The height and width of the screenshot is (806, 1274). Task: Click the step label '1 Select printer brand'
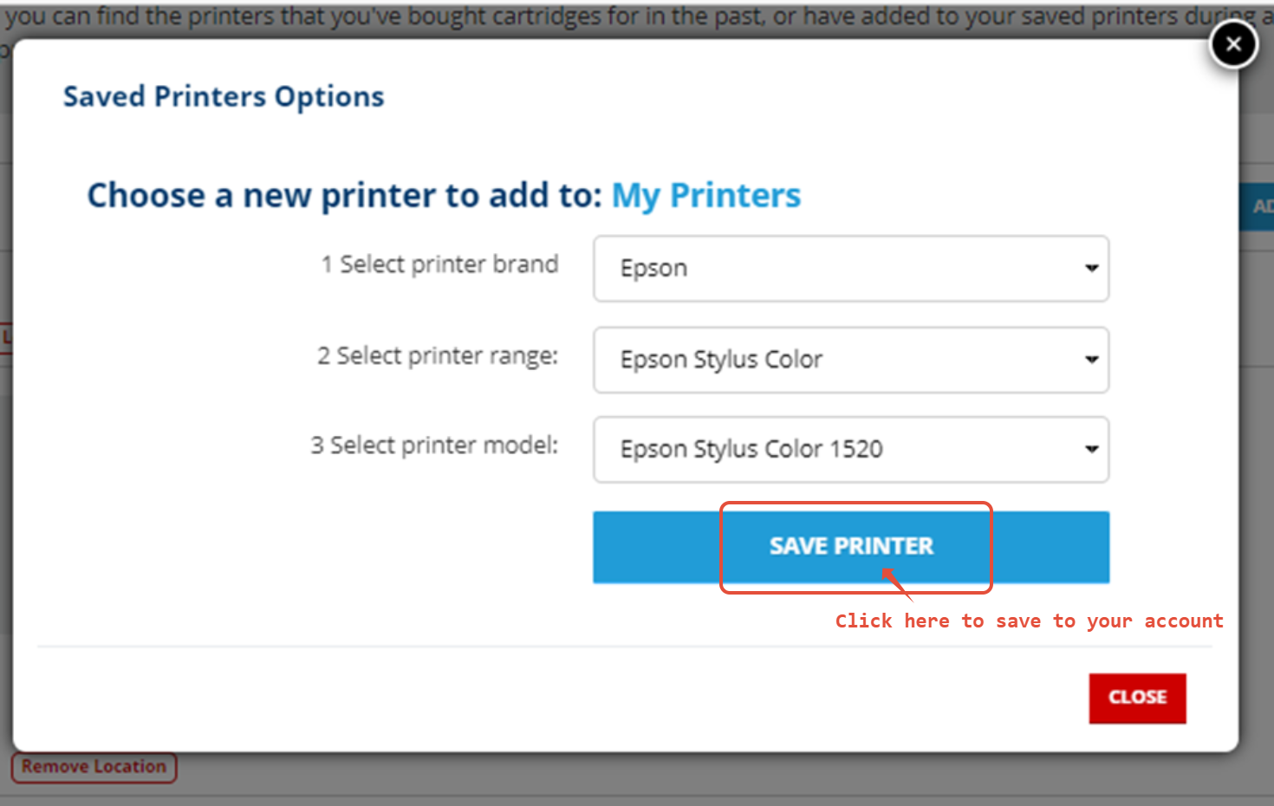[439, 264]
